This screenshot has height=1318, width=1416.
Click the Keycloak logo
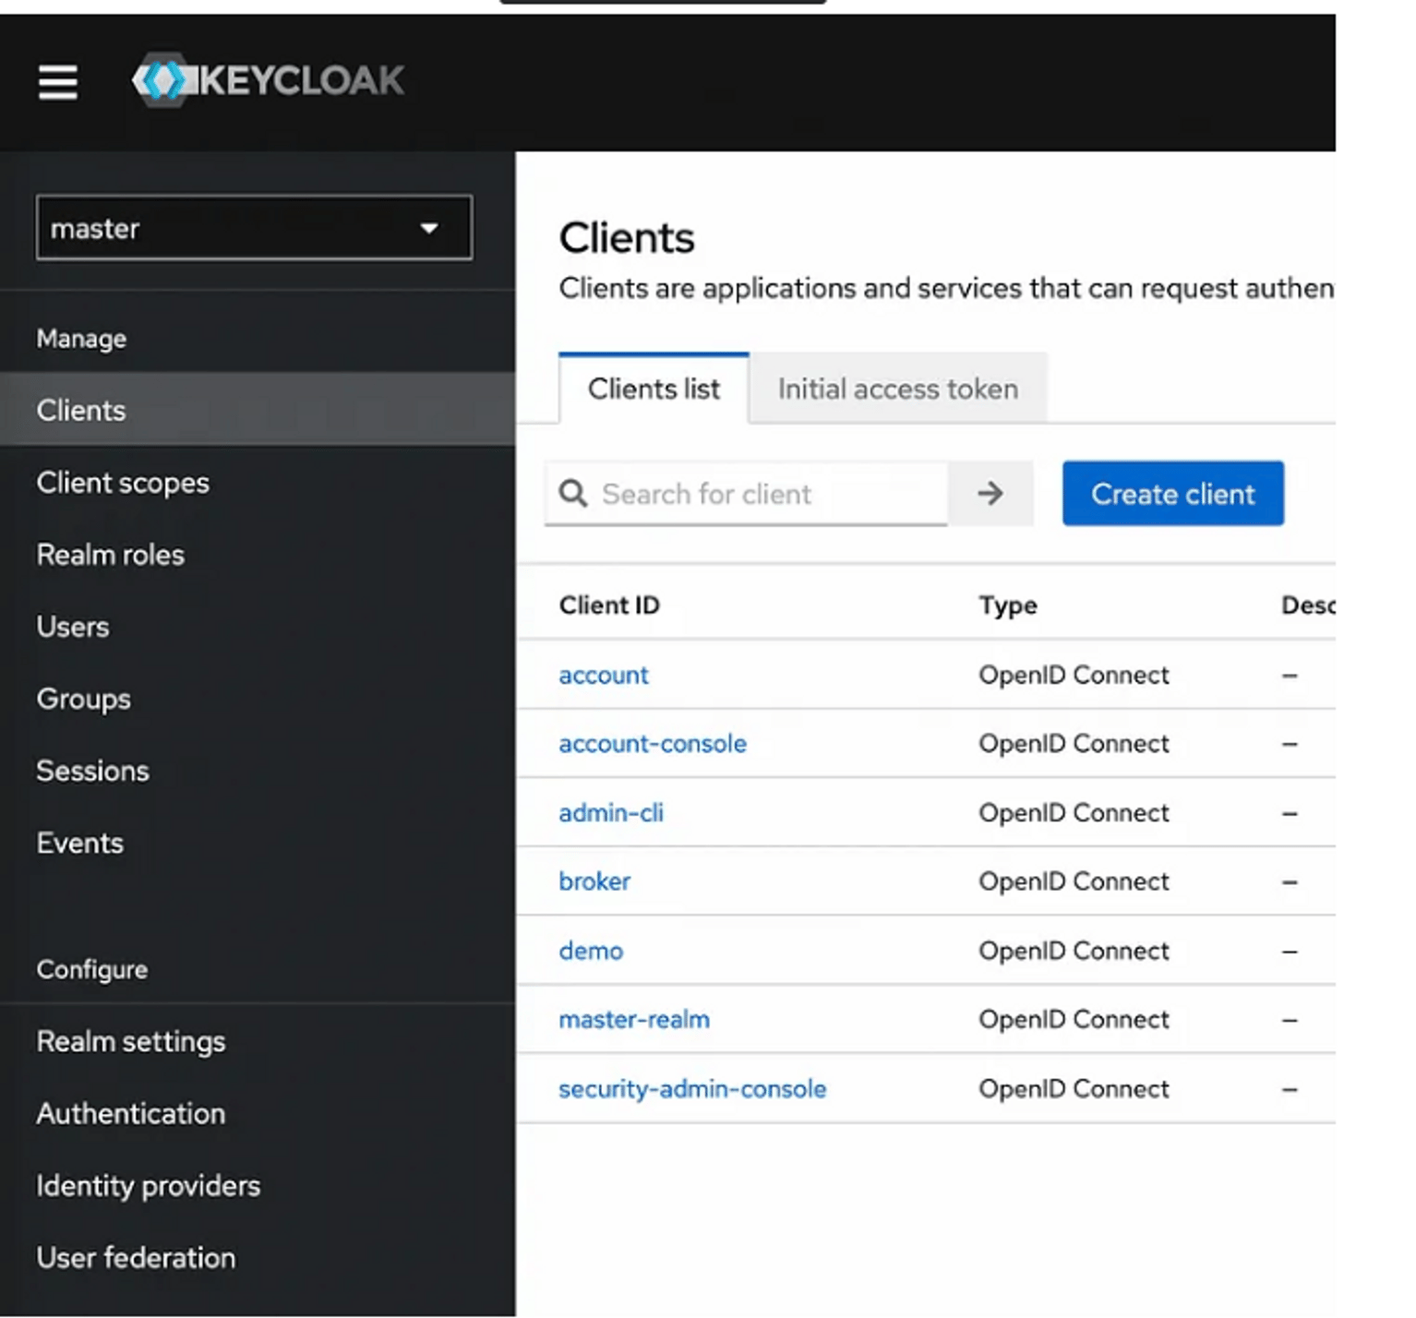[x=268, y=80]
